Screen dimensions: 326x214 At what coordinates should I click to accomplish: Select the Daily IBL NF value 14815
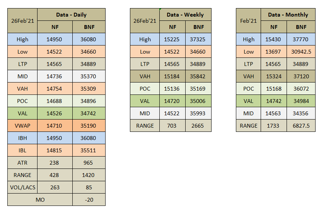[55, 150]
